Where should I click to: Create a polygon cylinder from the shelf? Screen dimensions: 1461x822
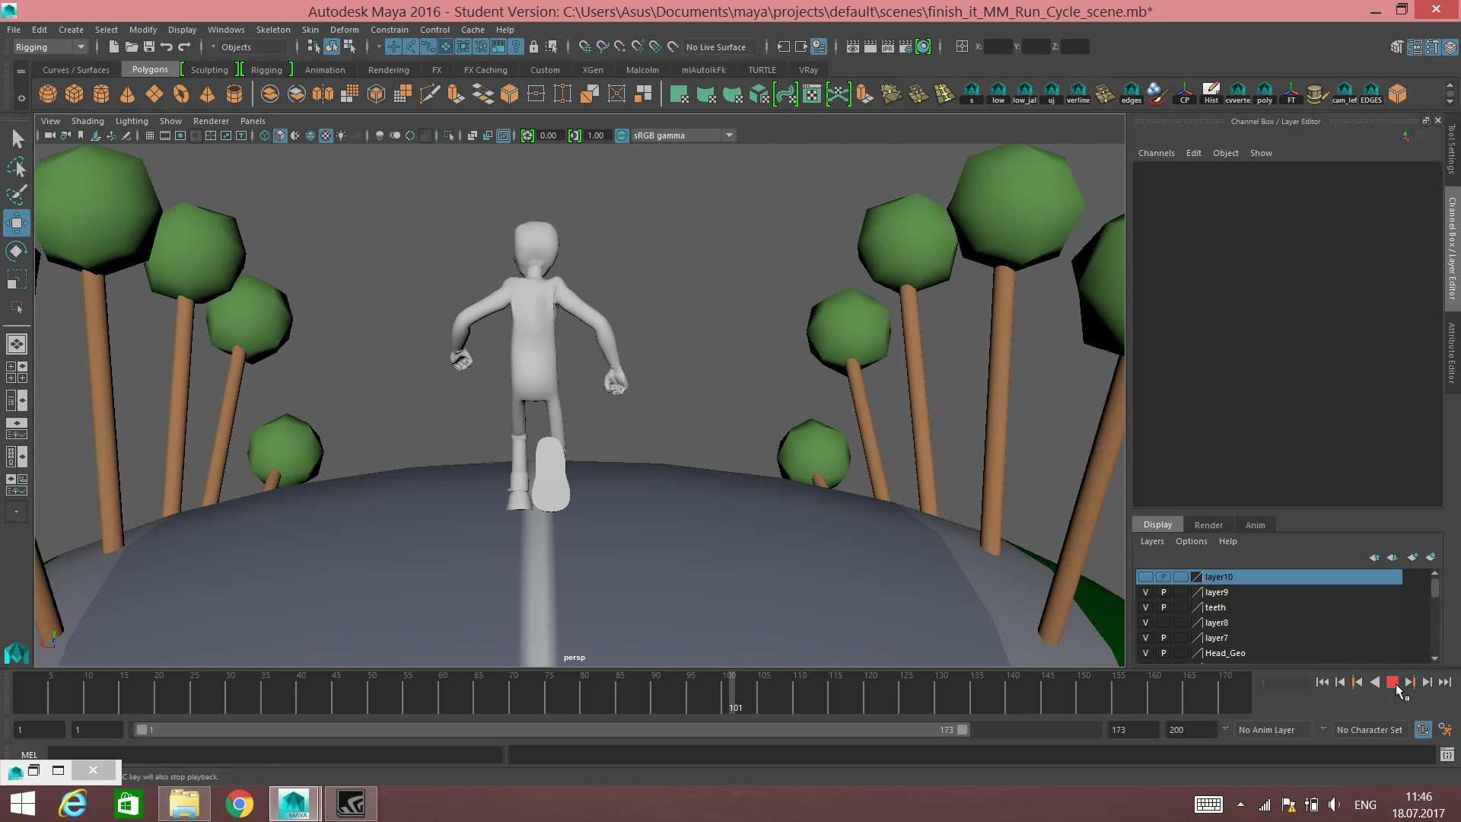100,94
